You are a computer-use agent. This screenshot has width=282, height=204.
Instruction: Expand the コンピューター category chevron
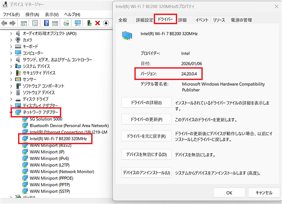pyautogui.click(x=11, y=53)
